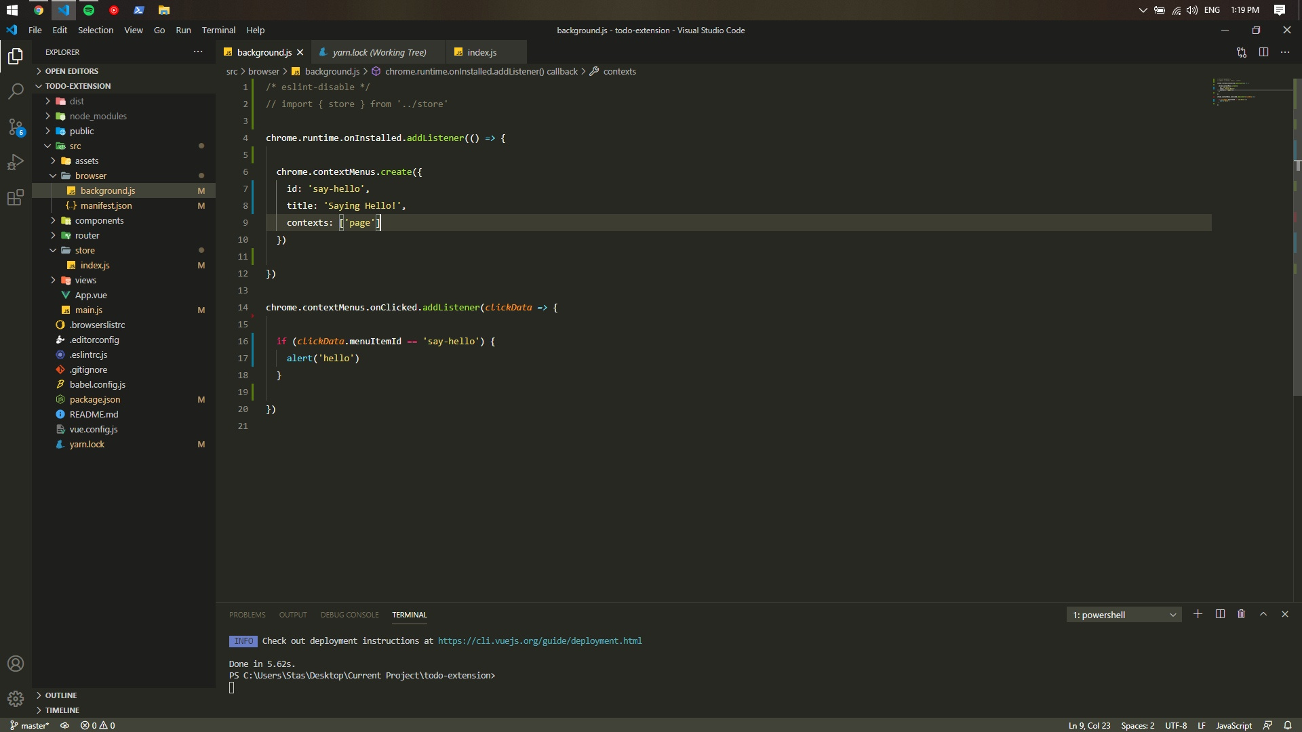The height and width of the screenshot is (732, 1302).
Task: Expand the dist folder
Action: point(124,101)
